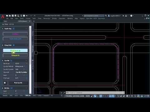150x112 pixels.
Task: Click the blue icon beside 3. Cao Độ heading
Action: [11, 61]
